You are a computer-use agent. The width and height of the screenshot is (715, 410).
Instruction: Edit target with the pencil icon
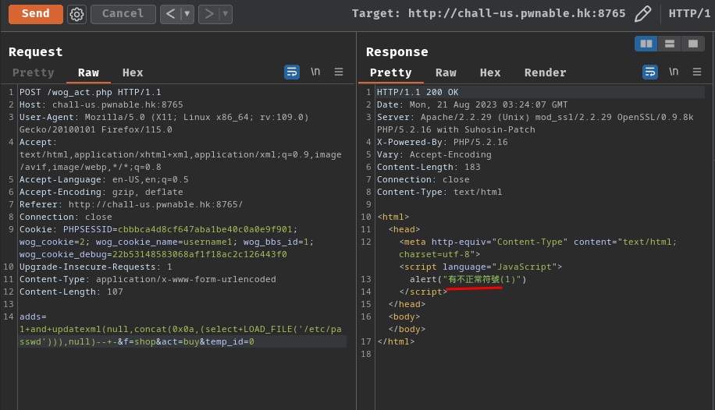coord(642,14)
